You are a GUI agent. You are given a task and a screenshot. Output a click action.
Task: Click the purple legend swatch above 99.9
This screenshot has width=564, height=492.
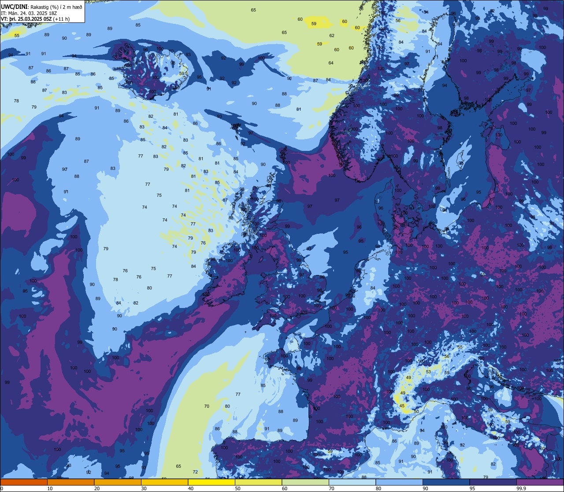tap(540, 482)
